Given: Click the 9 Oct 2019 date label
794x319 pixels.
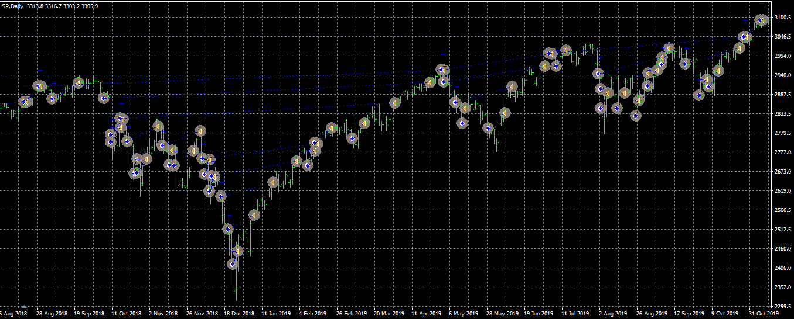Looking at the screenshot, I should [x=725, y=314].
